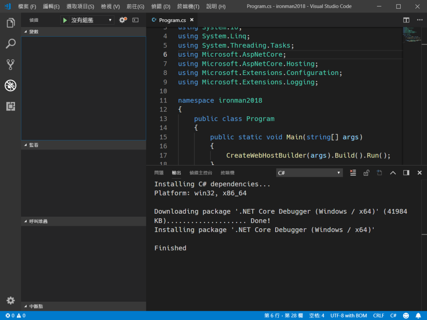427x320 pixels.
Task: Open the Source Control view
Action: pos(10,65)
